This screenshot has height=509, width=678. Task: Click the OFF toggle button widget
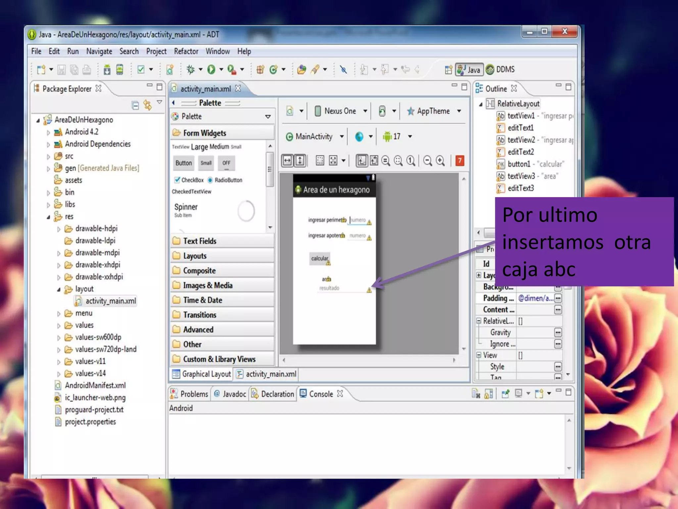[226, 163]
